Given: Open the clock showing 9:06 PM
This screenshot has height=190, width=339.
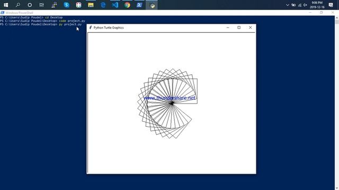Looking at the screenshot, I should tap(317, 5).
